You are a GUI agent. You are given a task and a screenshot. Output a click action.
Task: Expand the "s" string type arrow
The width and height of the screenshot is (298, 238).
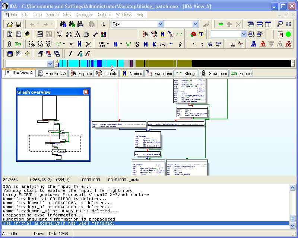(64, 44)
